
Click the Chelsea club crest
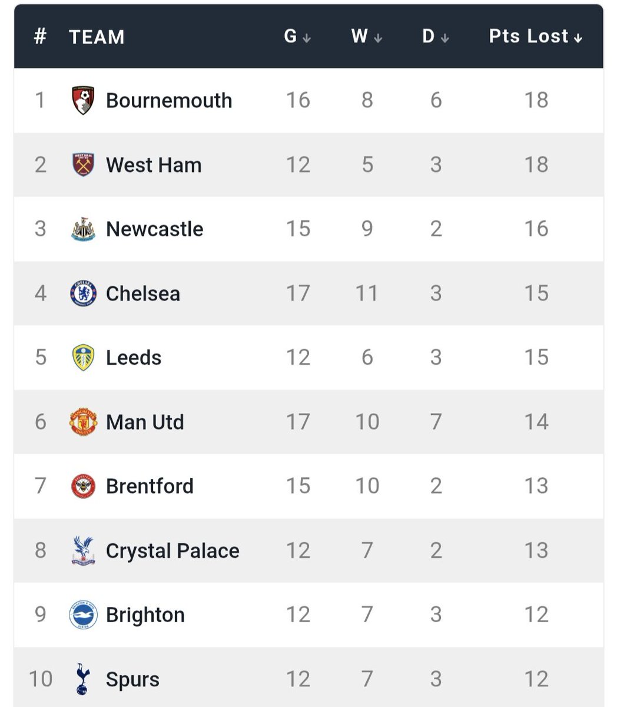tap(83, 293)
